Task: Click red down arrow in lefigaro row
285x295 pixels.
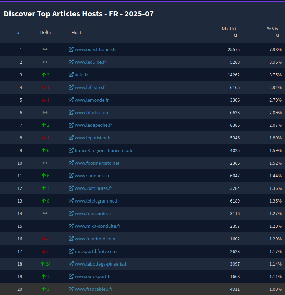Action: 44,87
